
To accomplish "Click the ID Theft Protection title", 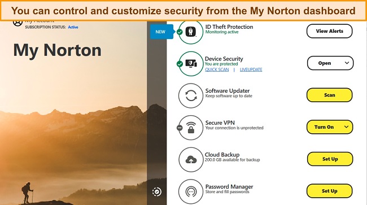I will tap(229, 27).
